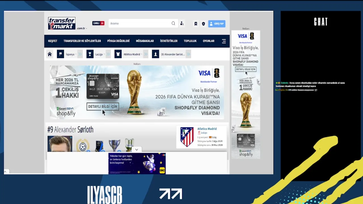Click the double arrow overlay logo
This screenshot has width=363, height=204.
point(170,194)
